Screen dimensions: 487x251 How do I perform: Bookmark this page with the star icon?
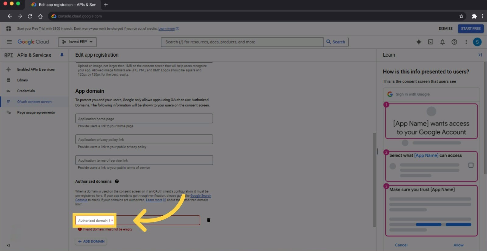(x=461, y=16)
